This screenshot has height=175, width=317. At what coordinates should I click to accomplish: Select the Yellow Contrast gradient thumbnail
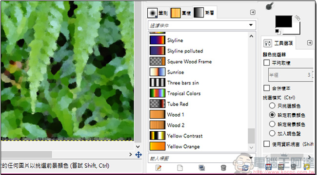(x=158, y=136)
